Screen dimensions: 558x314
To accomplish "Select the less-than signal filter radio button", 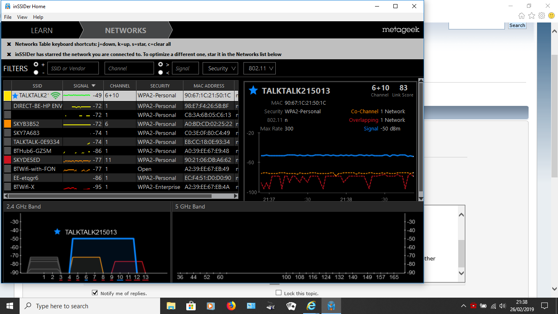I will click(161, 72).
